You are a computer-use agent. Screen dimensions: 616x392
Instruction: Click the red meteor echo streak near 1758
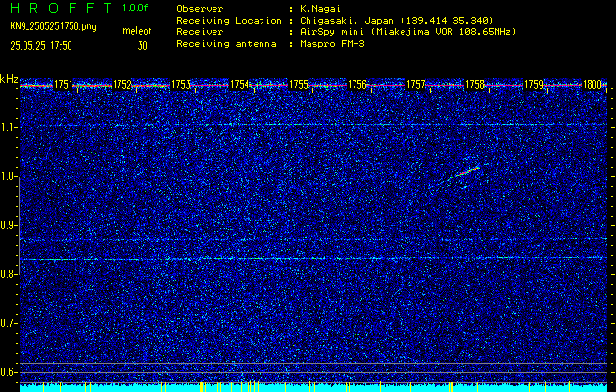click(467, 171)
